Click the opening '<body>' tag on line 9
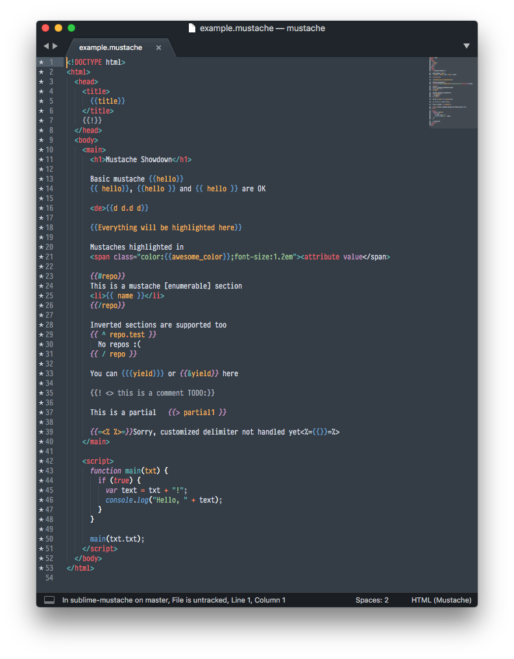Screen dimensions: 514x659 click(86, 140)
